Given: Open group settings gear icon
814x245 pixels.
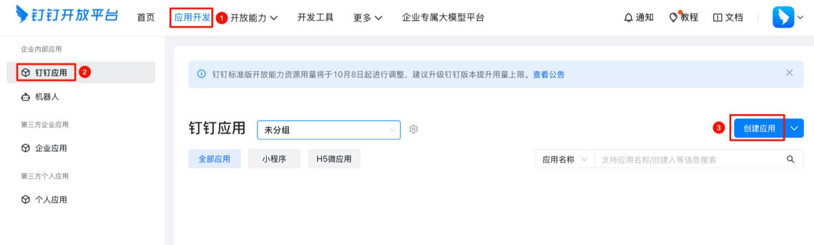Looking at the screenshot, I should pyautogui.click(x=414, y=129).
